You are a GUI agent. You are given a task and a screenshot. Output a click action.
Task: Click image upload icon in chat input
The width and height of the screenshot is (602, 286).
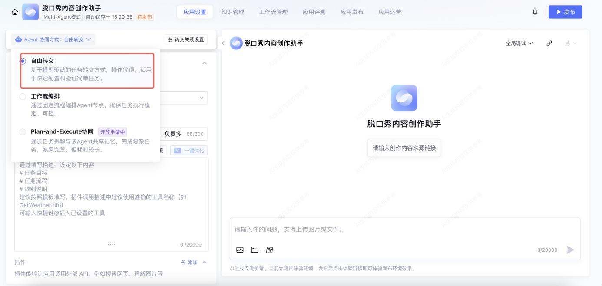240,250
